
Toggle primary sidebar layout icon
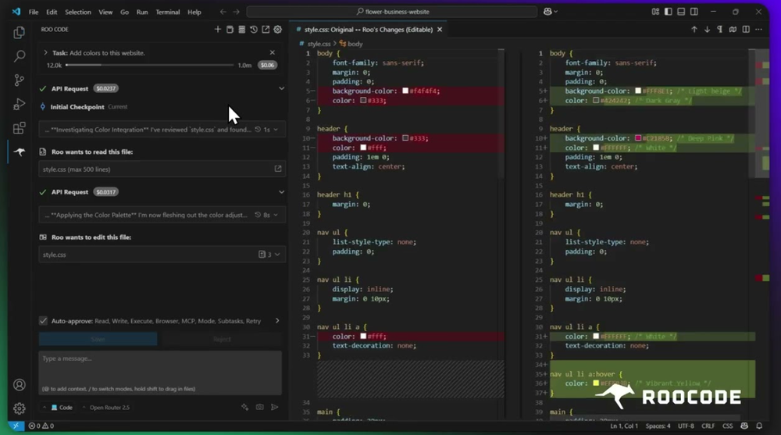[x=668, y=12]
